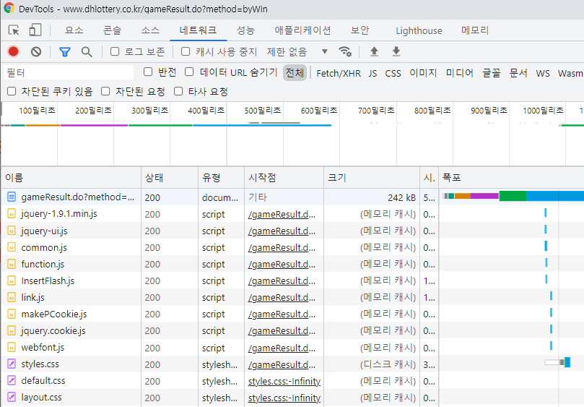
Task: Open network search with magnifier icon
Action: (x=87, y=52)
